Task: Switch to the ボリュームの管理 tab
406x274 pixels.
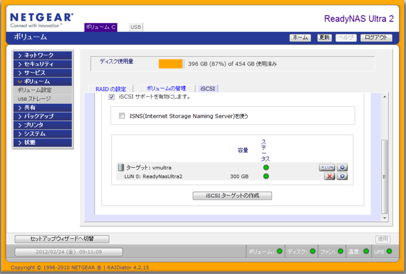Action: click(x=166, y=88)
